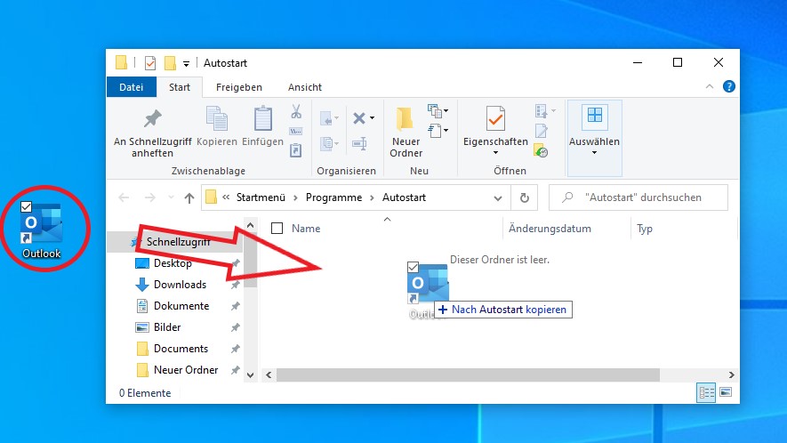Expand the new item dropdown arrow

pos(446,110)
